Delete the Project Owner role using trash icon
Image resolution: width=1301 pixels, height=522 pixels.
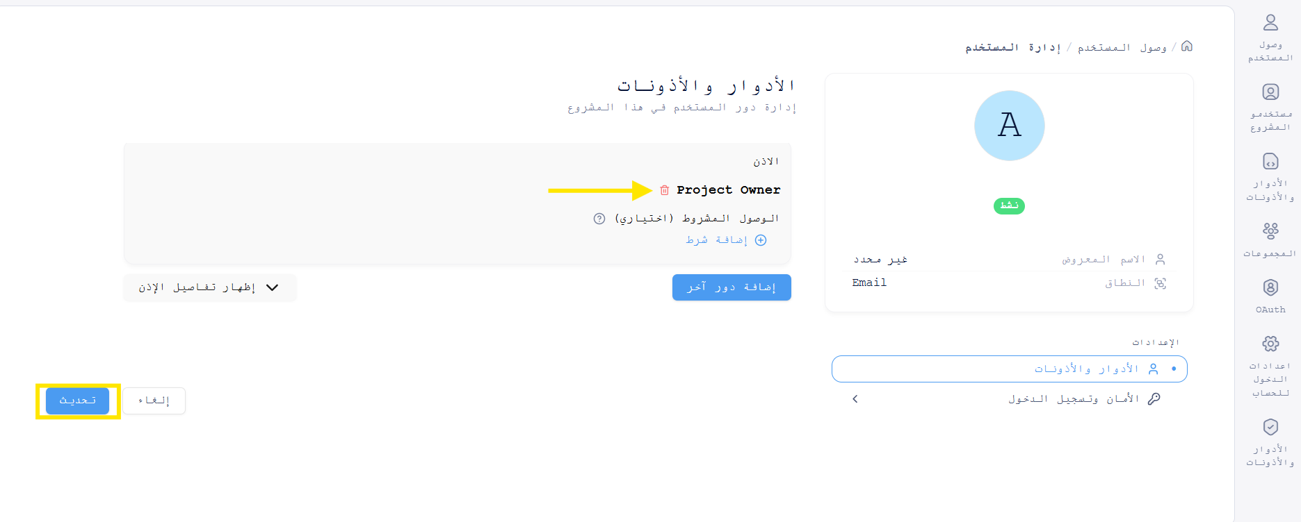[x=664, y=190]
